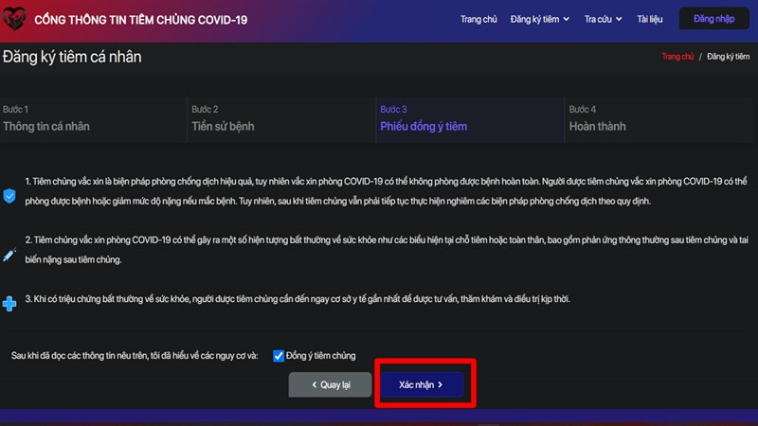Open the Trang chủ menu item
Screen dimensions: 758x426
pyautogui.click(x=478, y=19)
